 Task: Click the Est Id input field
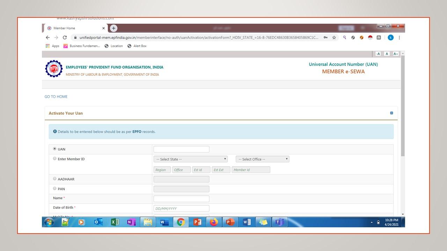click(201, 170)
